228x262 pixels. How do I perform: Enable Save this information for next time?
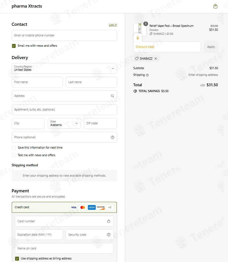click(x=14, y=148)
